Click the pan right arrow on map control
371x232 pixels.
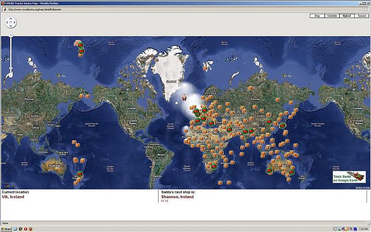pos(15,22)
